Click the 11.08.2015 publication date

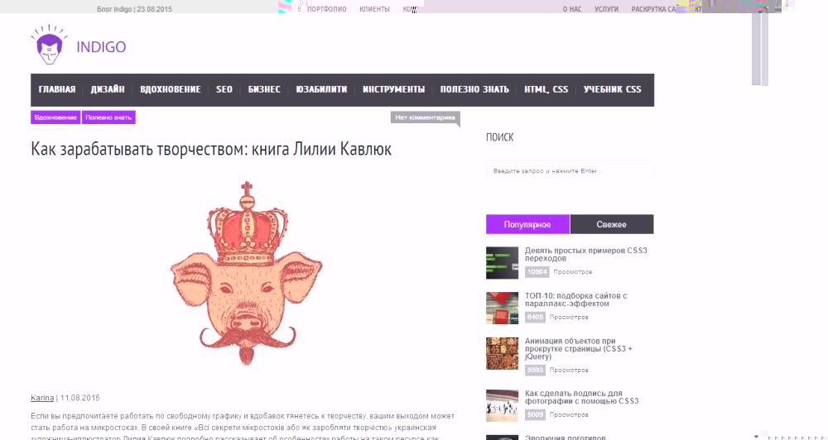pyautogui.click(x=79, y=398)
